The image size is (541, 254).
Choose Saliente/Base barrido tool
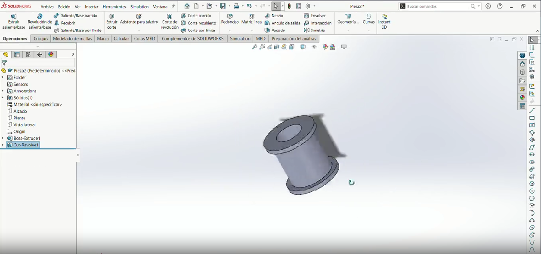[x=75, y=15]
